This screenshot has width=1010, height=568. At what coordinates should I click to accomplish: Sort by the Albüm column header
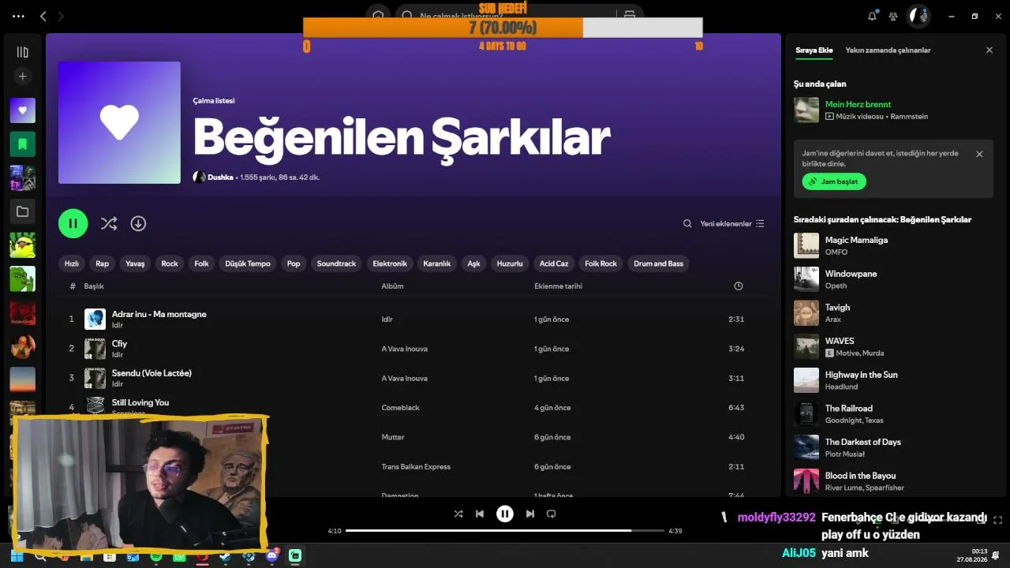point(392,286)
